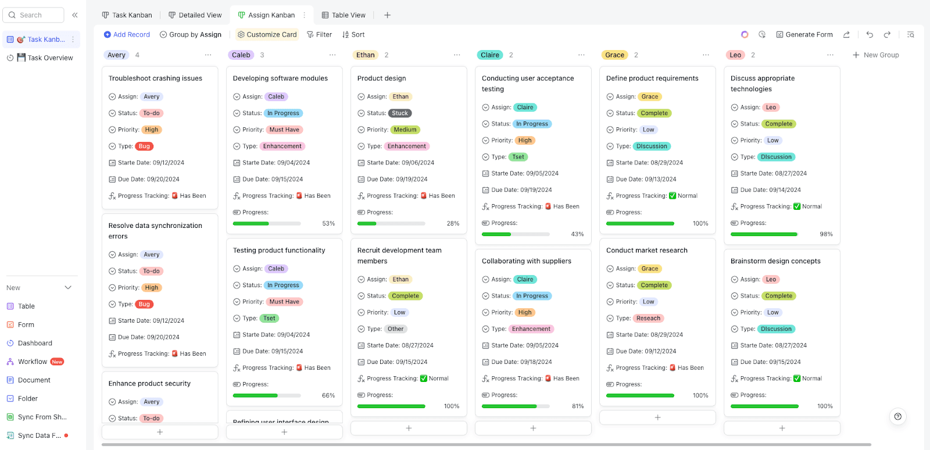Viewport: 930px width, 450px height.
Task: Open Ethan group options menu
Action: click(457, 55)
